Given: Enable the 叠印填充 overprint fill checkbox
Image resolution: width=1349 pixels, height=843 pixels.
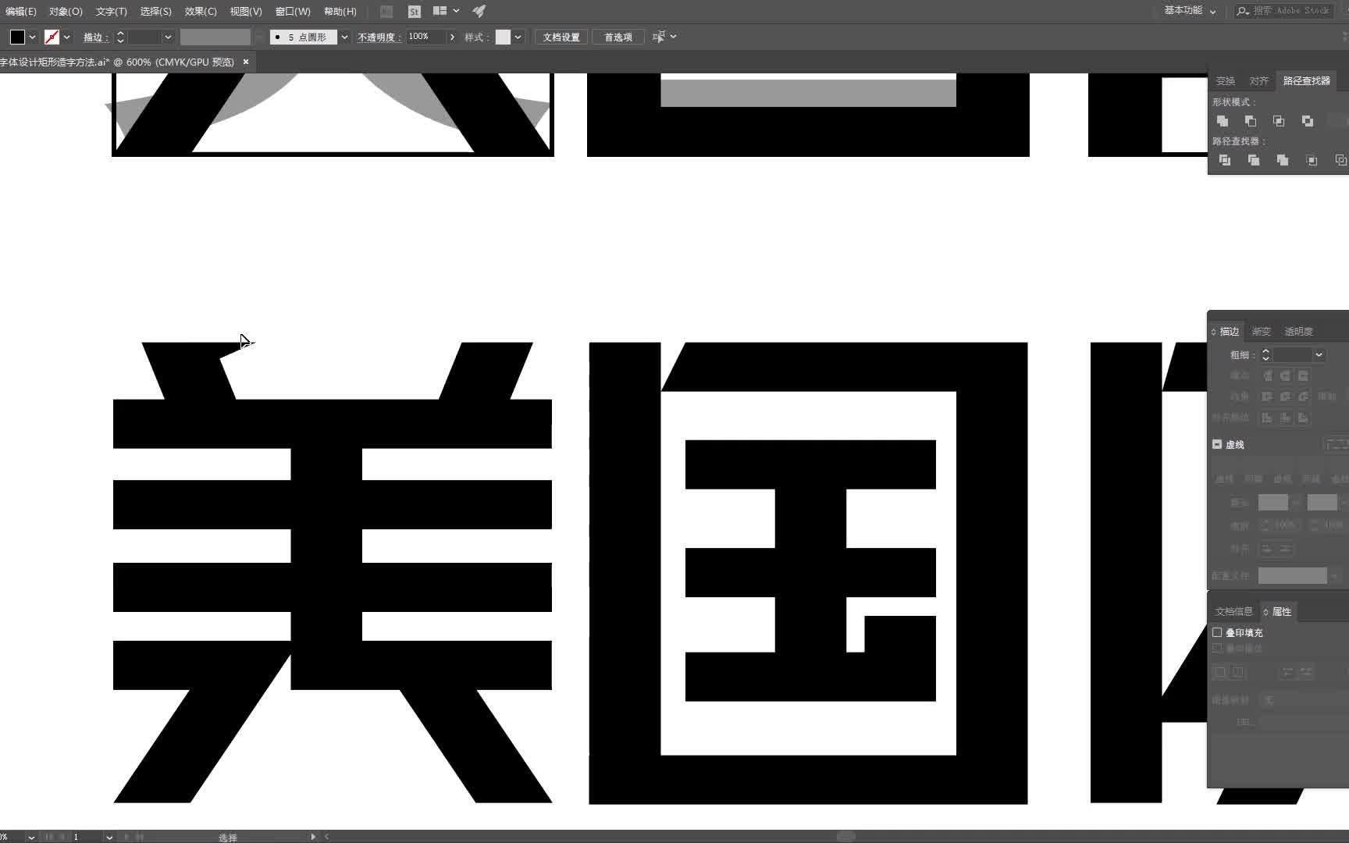Looking at the screenshot, I should [x=1217, y=632].
